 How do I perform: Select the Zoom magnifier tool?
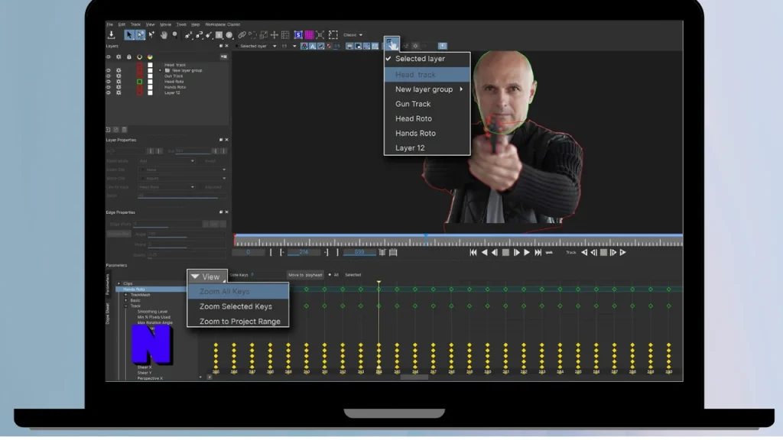(x=175, y=34)
